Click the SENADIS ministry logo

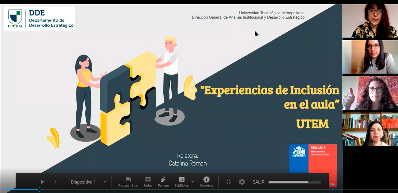[x=312, y=158]
